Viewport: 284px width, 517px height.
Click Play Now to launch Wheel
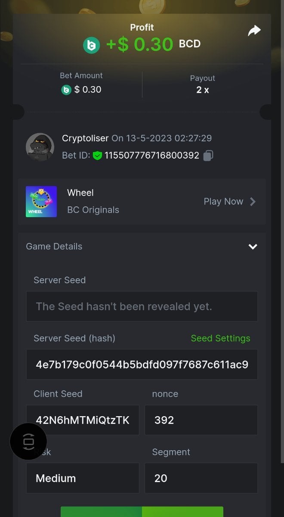(223, 202)
